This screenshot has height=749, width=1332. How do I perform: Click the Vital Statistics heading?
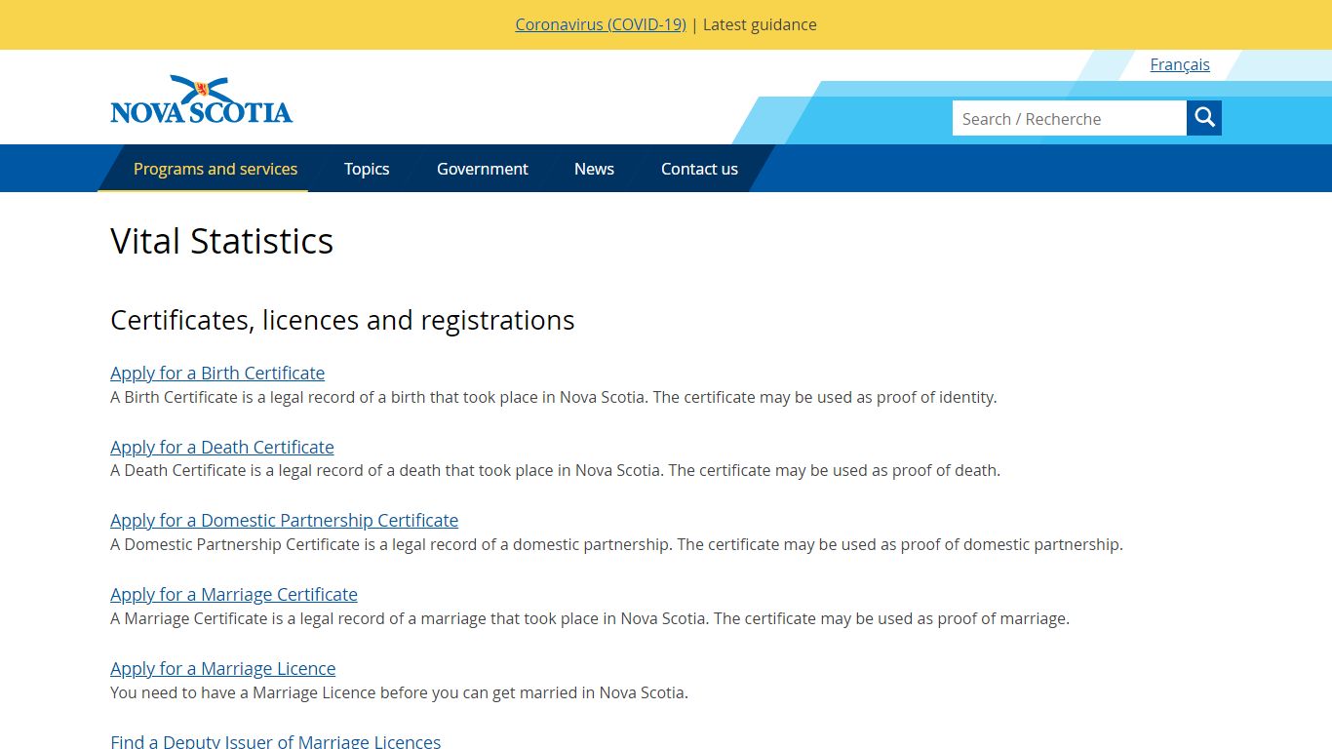click(x=222, y=241)
